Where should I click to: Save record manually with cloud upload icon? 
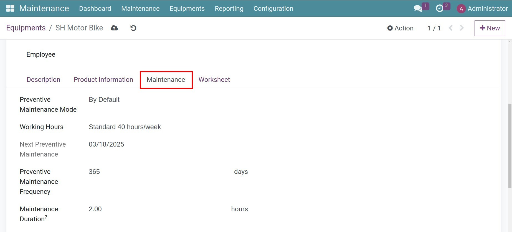point(114,28)
